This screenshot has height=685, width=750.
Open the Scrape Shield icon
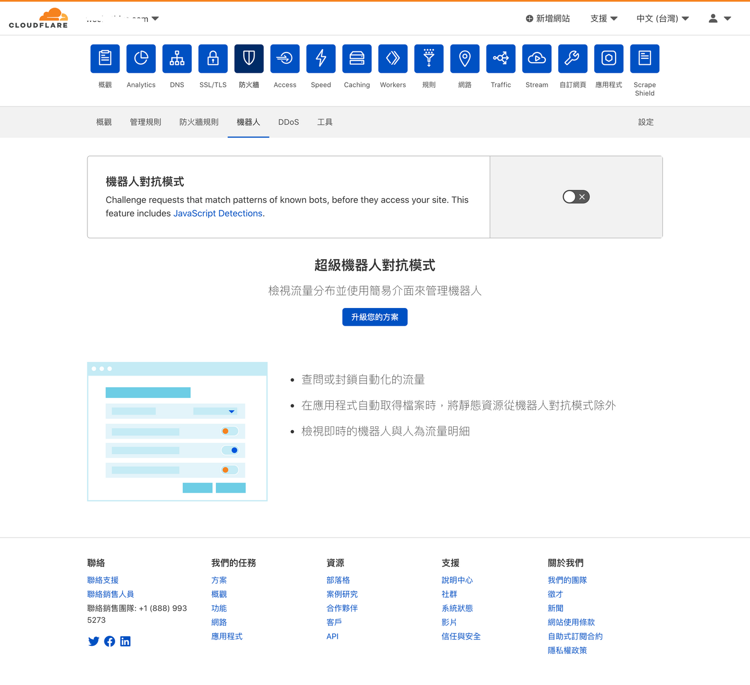[644, 58]
